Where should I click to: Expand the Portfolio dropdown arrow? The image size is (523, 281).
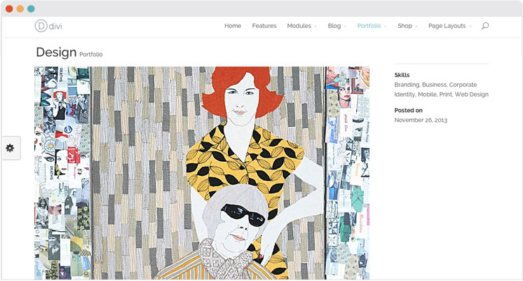[386, 27]
